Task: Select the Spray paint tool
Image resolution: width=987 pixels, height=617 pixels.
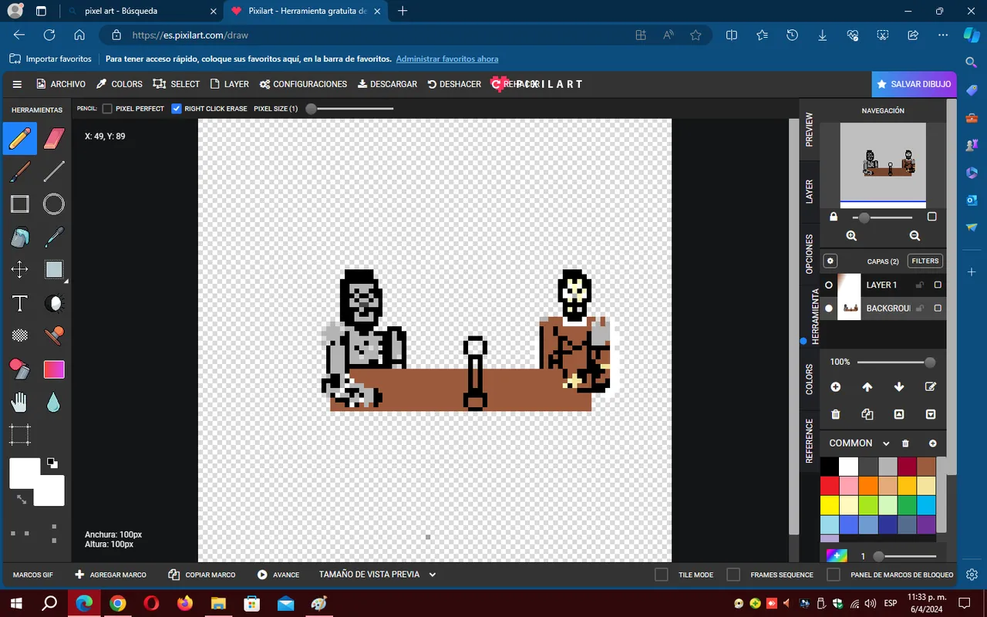Action: (x=20, y=369)
